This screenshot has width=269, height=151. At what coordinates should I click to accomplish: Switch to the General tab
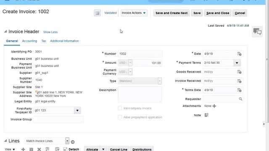click(12, 41)
